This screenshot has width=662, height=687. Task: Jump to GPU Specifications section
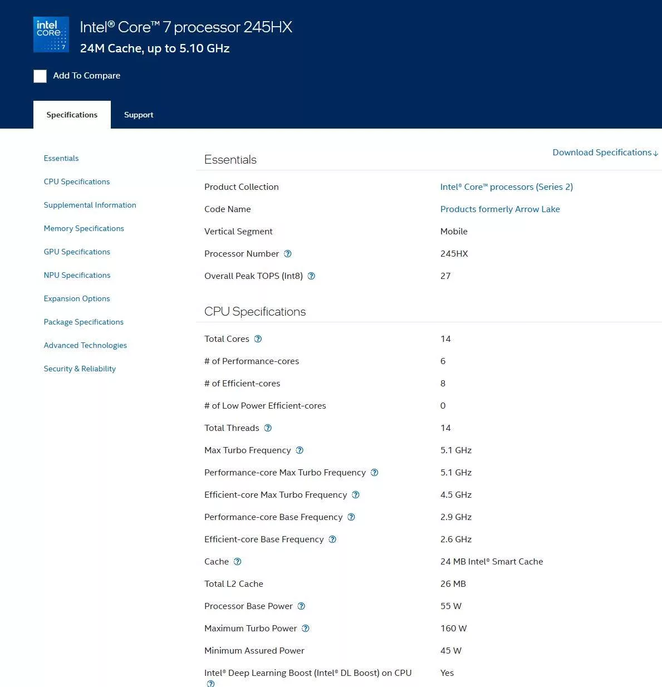click(x=77, y=252)
